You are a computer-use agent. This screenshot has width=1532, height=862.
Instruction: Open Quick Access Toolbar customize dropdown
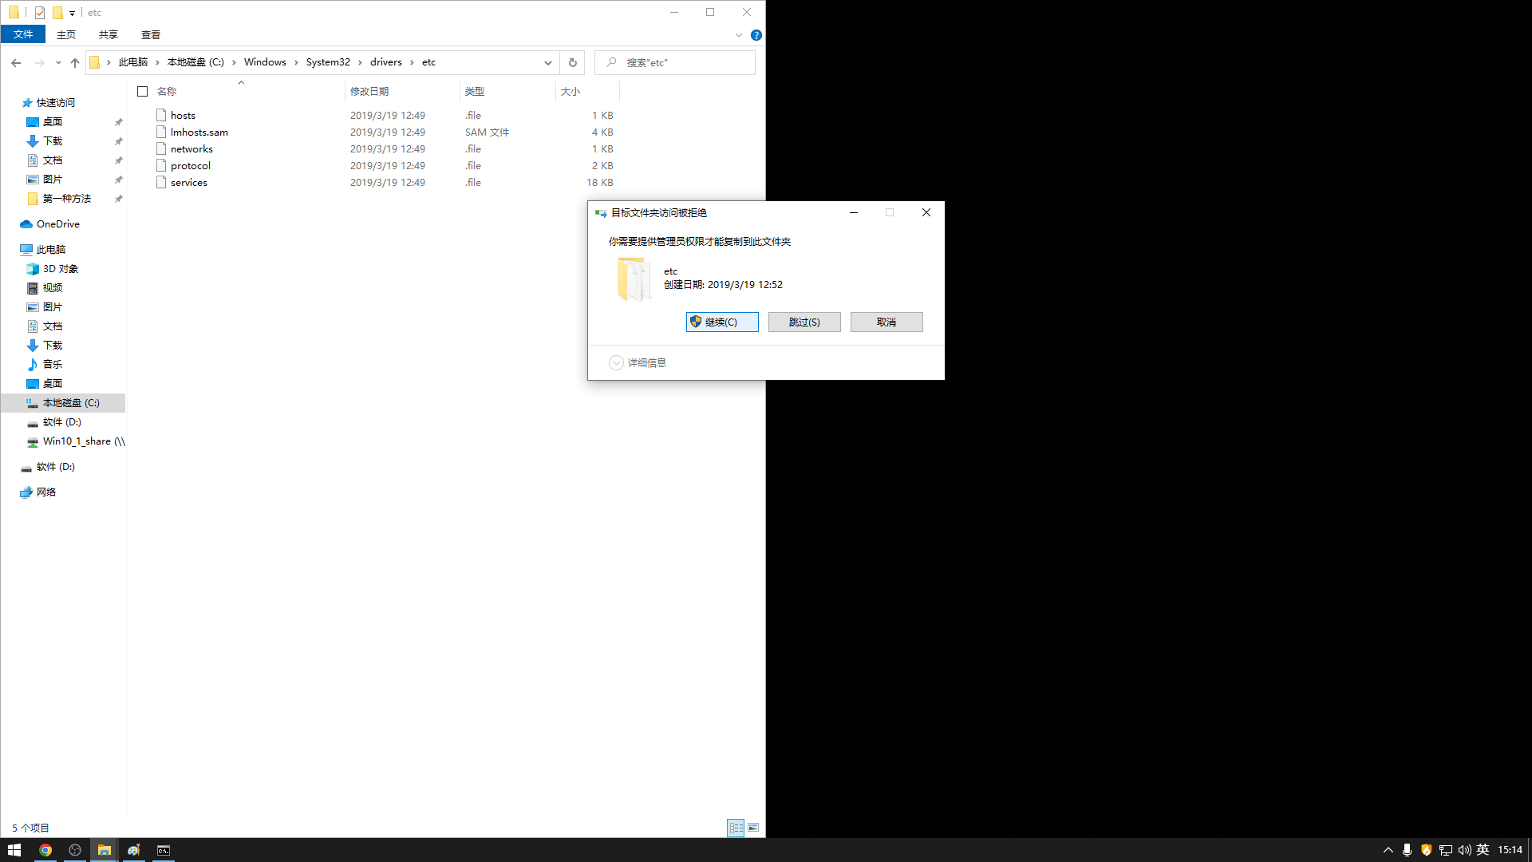click(72, 13)
